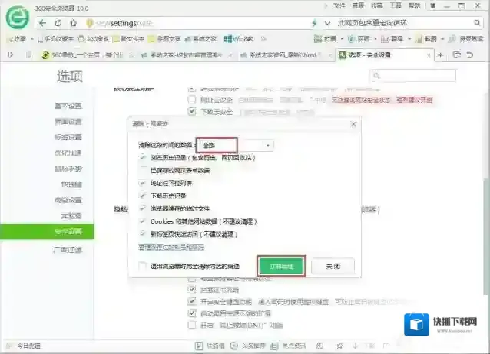
Task: Select 广告过滤 in the settings sidebar
Action: click(x=67, y=250)
